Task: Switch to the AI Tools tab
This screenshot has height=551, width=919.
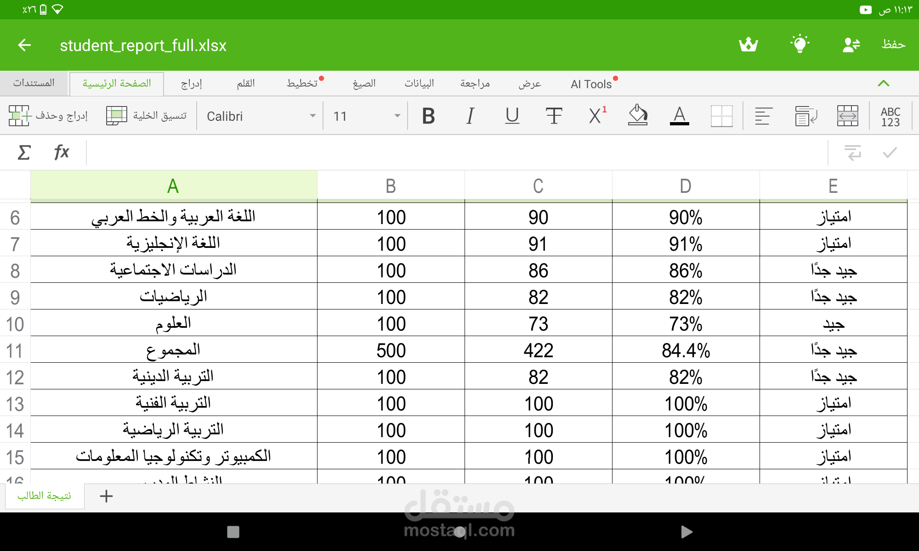Action: coord(591,84)
